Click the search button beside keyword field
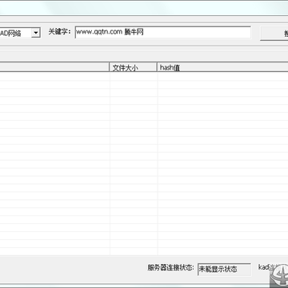 (x=274, y=34)
